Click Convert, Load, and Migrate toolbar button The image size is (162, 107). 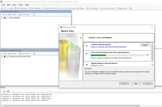click(74, 8)
